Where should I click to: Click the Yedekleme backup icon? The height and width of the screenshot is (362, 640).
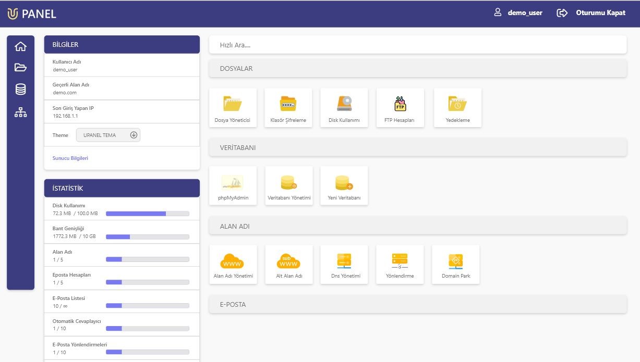[x=457, y=108]
